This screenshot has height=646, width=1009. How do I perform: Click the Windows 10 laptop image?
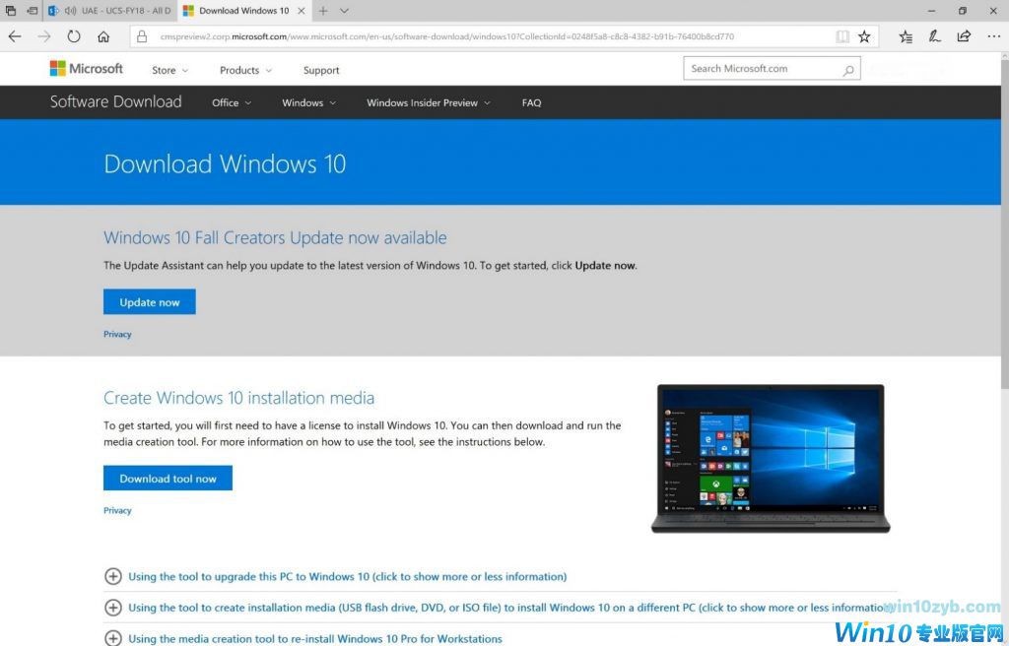pyautogui.click(x=771, y=458)
